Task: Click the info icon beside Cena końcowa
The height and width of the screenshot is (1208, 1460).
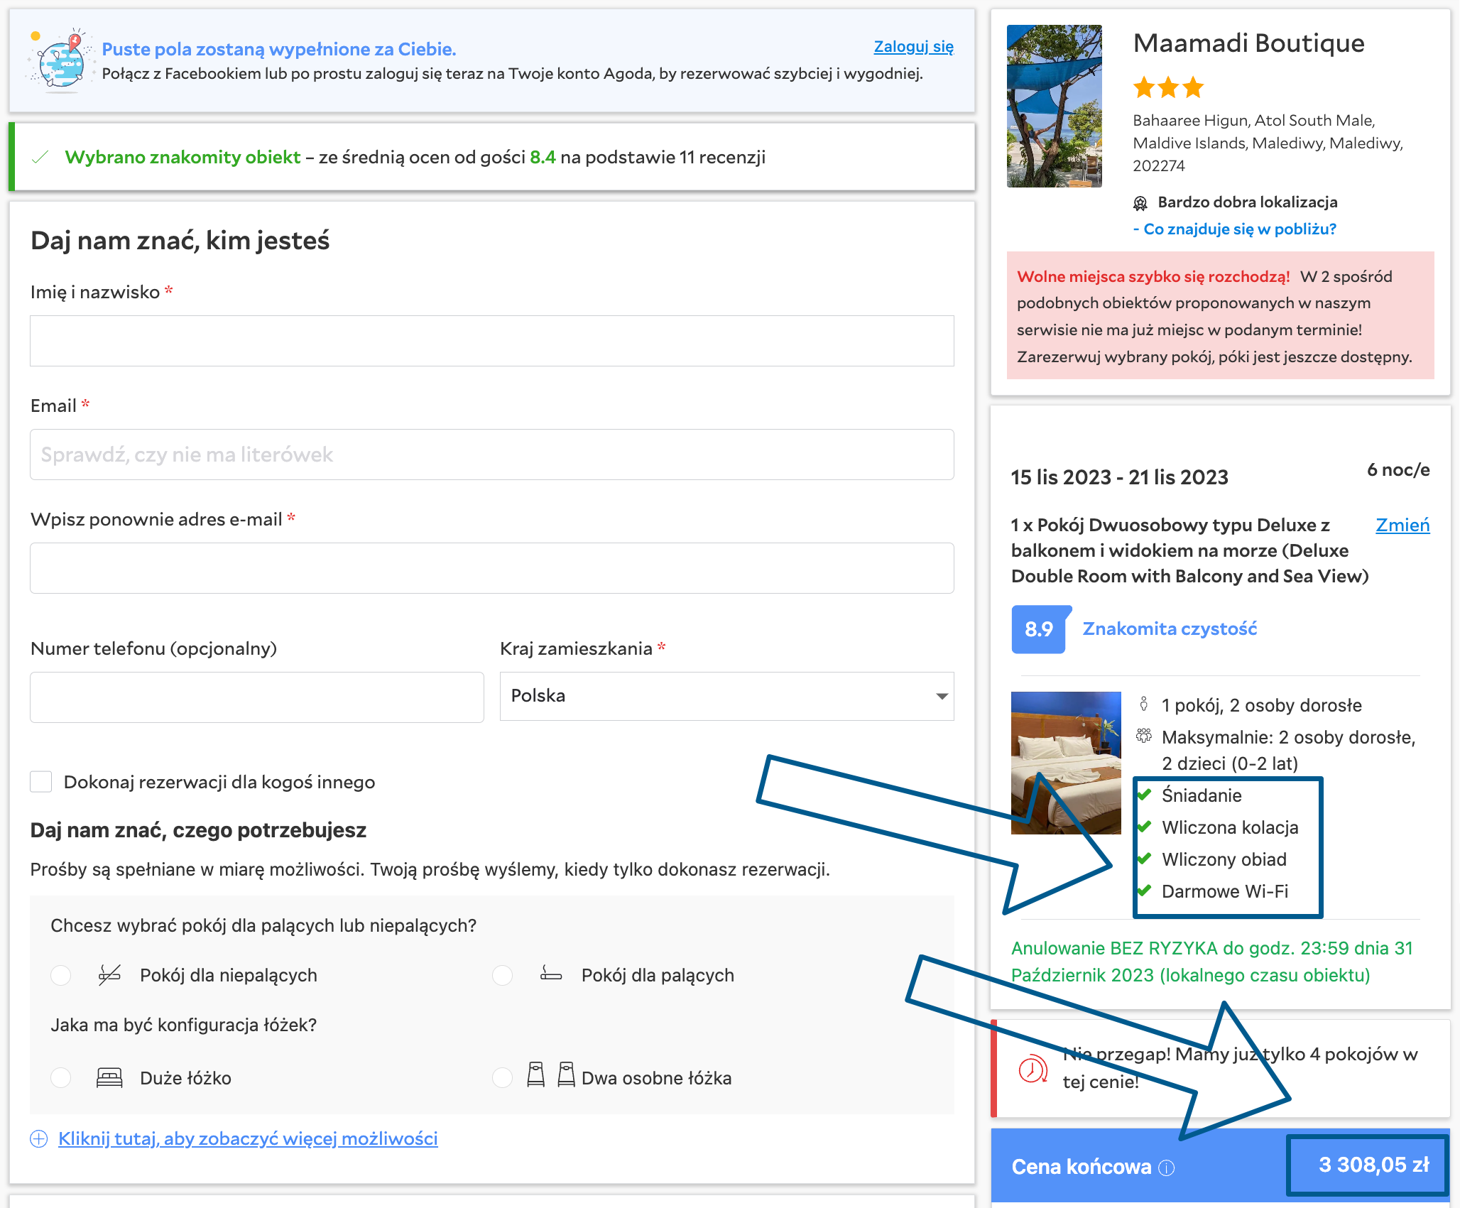Action: [1167, 1168]
